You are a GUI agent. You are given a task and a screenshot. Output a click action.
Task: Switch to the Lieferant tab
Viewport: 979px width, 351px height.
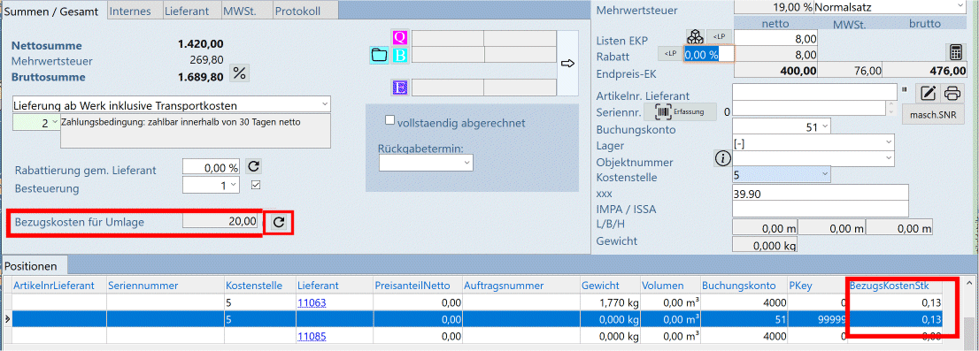click(191, 10)
